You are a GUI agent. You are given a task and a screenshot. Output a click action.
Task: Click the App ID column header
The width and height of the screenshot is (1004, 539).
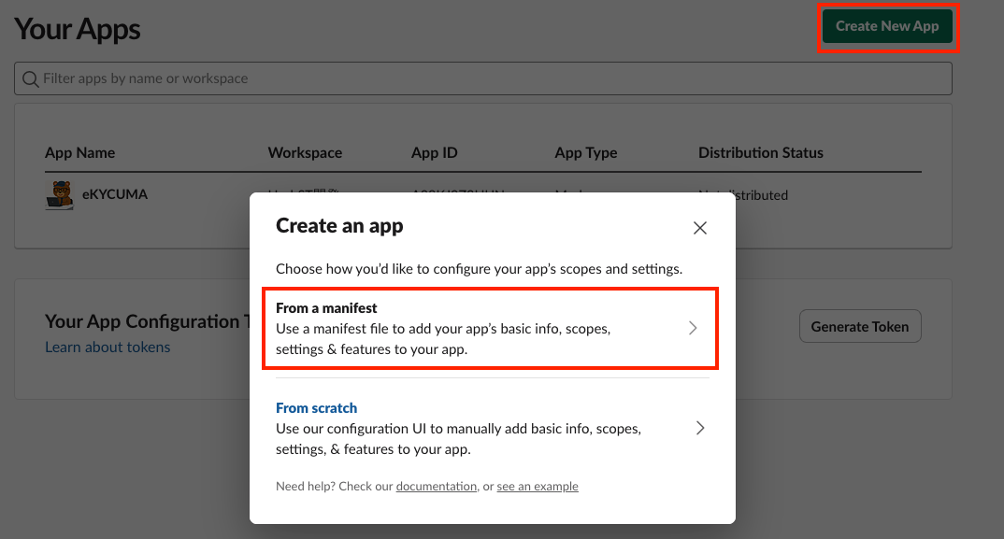click(434, 153)
